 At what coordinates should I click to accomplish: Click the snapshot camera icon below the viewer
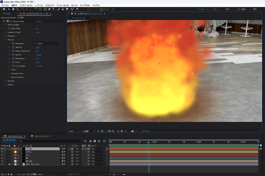tap(132, 131)
